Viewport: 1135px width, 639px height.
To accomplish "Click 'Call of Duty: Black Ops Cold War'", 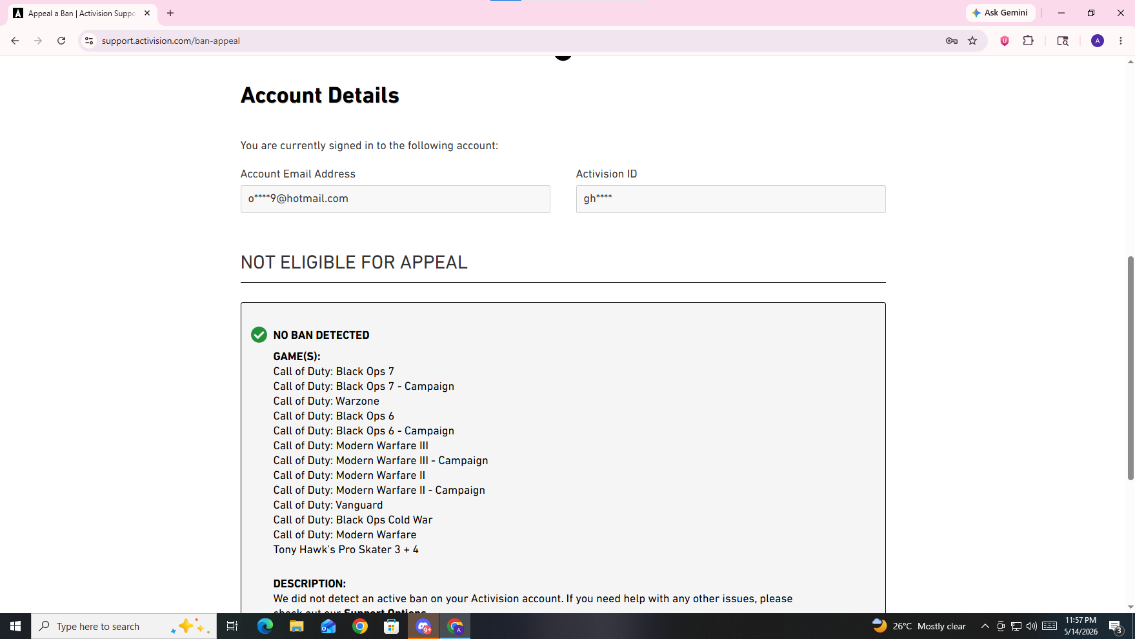I will point(353,520).
